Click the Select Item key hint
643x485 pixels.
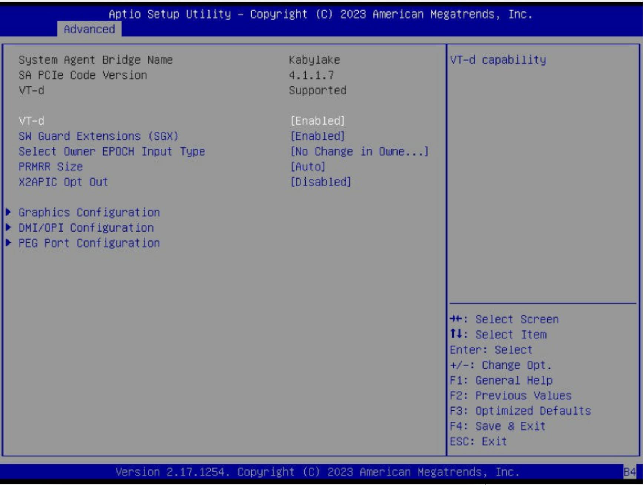click(x=498, y=334)
